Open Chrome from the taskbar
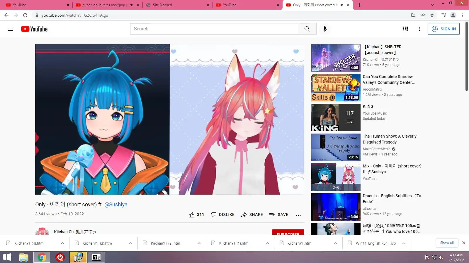 coord(42,257)
